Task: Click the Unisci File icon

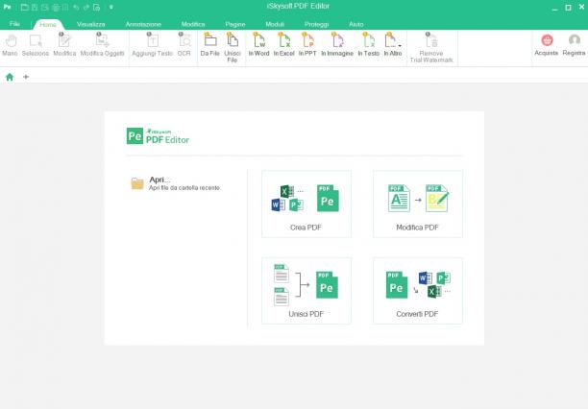Action: click(x=233, y=40)
